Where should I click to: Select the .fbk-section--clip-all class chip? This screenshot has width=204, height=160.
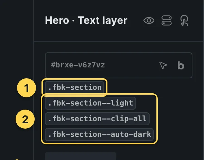[x=97, y=119]
